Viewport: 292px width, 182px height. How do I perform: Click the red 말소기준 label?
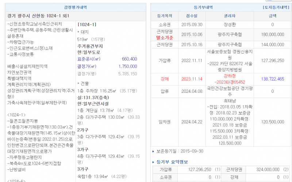[x=164, y=37]
